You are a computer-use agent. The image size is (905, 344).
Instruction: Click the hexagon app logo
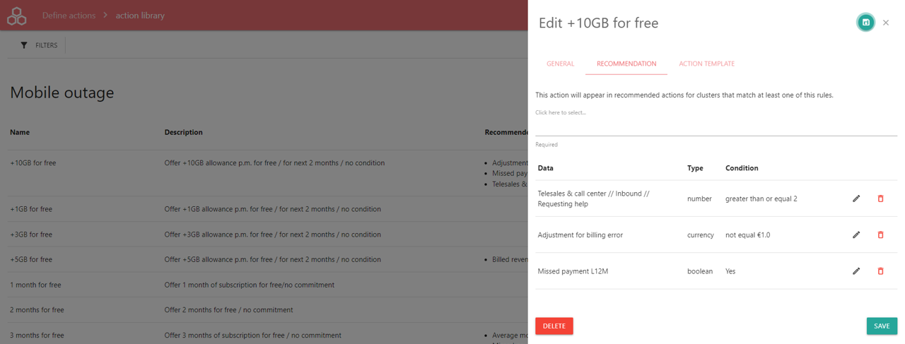coord(16,16)
